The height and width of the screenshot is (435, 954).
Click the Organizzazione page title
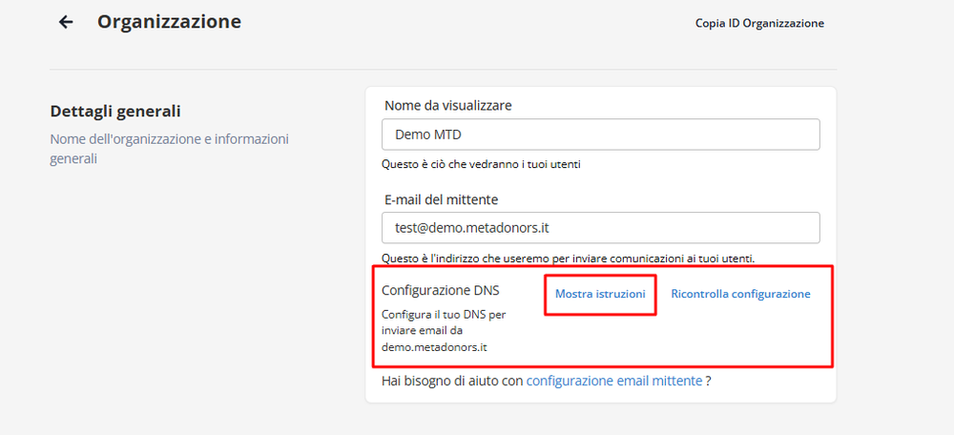tap(169, 21)
